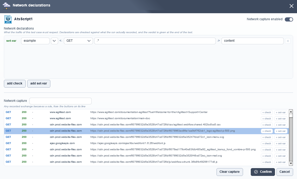This screenshot has height=179, width=297.
Task: Add check for documentation/main-doc row
Action: (267, 119)
